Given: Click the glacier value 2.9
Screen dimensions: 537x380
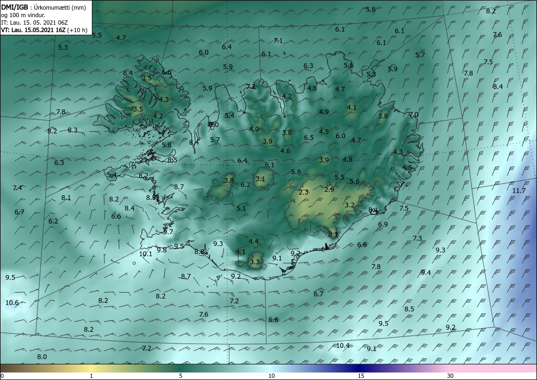Looking at the screenshot, I should click(329, 190).
